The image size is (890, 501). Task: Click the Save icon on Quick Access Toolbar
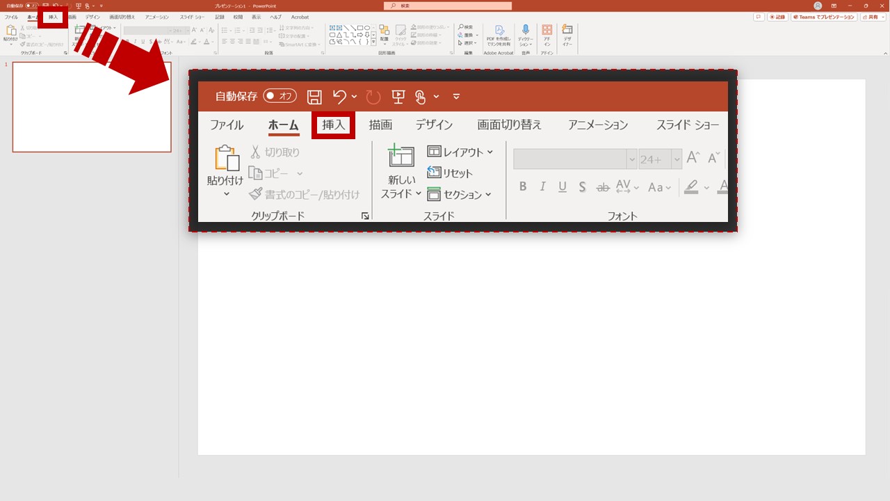coord(314,97)
